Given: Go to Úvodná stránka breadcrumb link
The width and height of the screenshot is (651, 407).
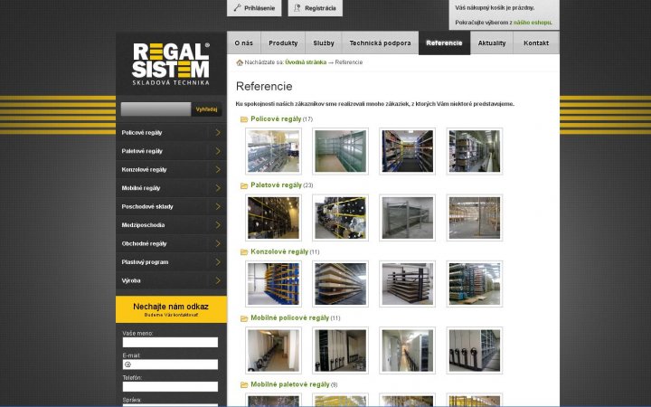Looking at the screenshot, I should pos(306,62).
